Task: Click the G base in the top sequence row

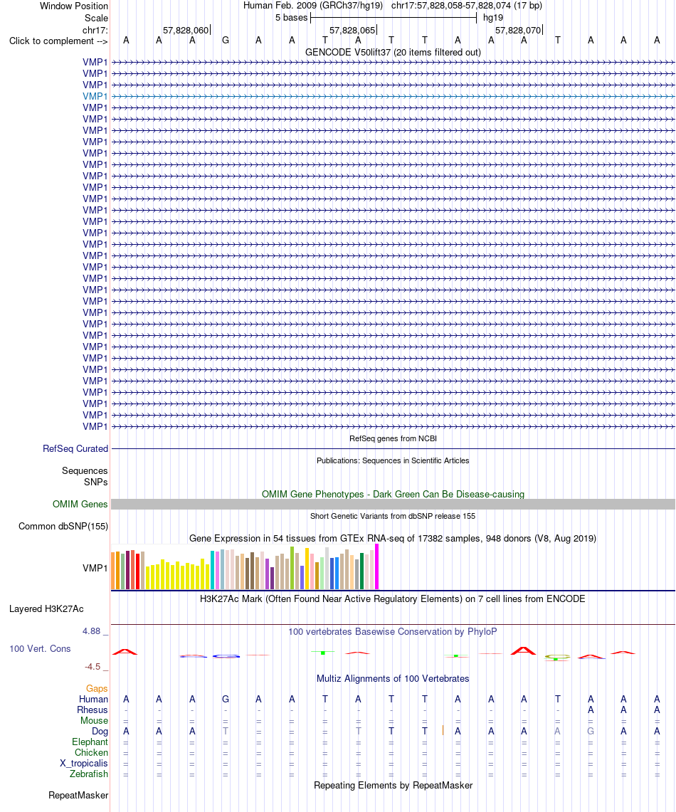Action: tap(225, 41)
